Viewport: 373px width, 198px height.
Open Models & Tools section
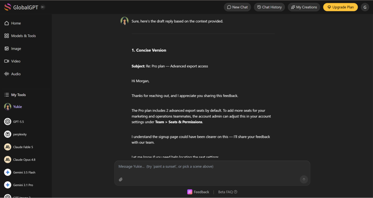pyautogui.click(x=20, y=36)
